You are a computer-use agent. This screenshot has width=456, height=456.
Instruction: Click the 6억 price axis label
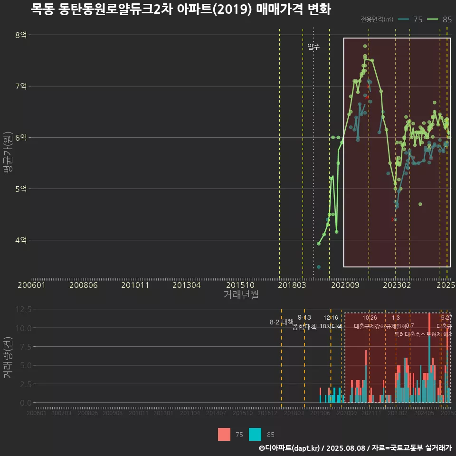[x=21, y=138]
